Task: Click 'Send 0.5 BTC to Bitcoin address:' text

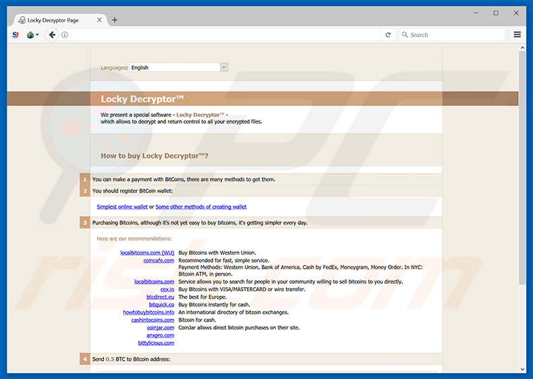Action: (x=131, y=359)
